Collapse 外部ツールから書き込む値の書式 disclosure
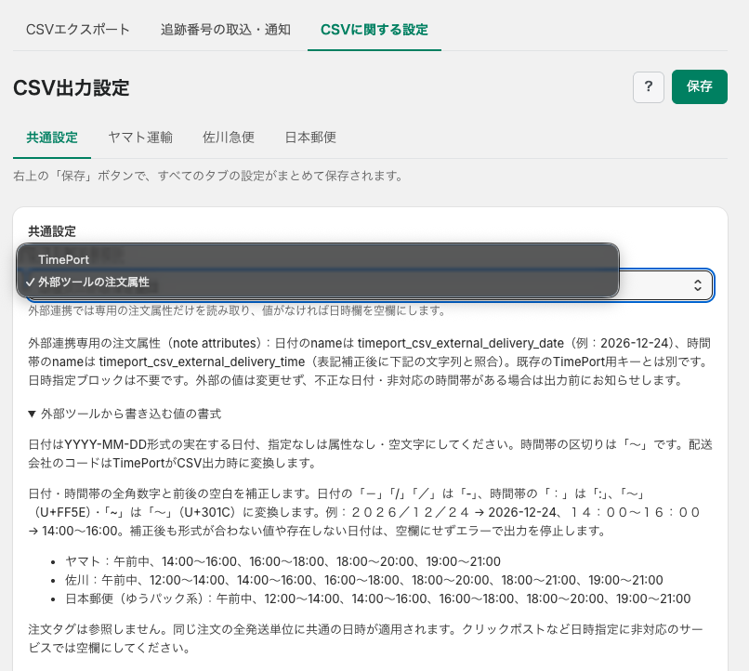The height and width of the screenshot is (671, 749). tap(125, 414)
